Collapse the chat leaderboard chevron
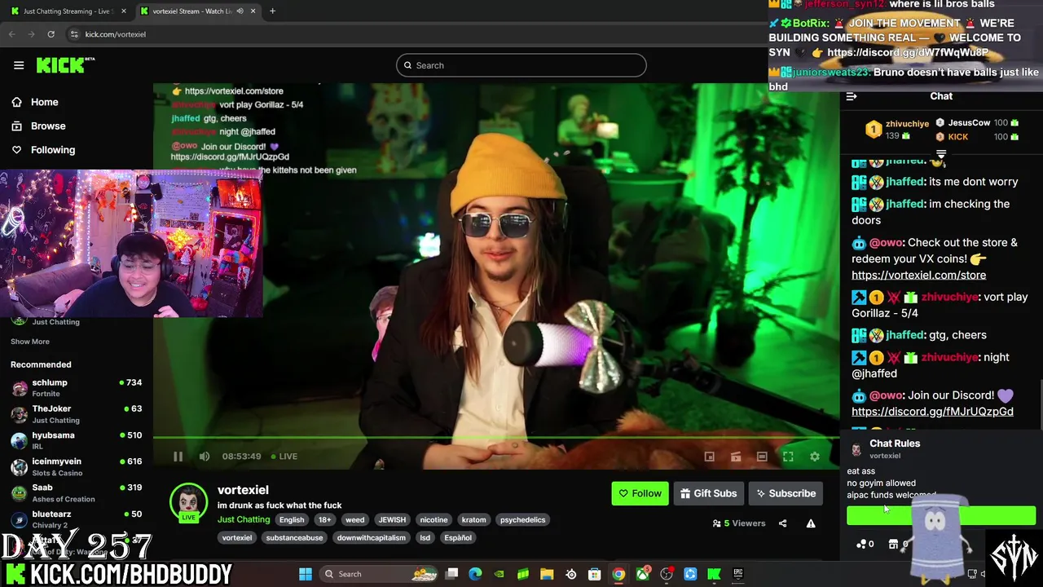Screen dimensions: 1043x587 coord(941,153)
